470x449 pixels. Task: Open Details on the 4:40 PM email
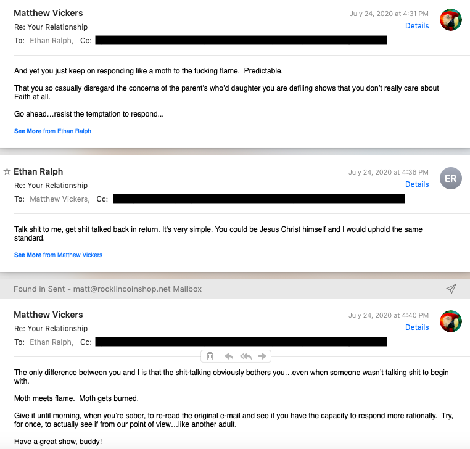point(416,327)
